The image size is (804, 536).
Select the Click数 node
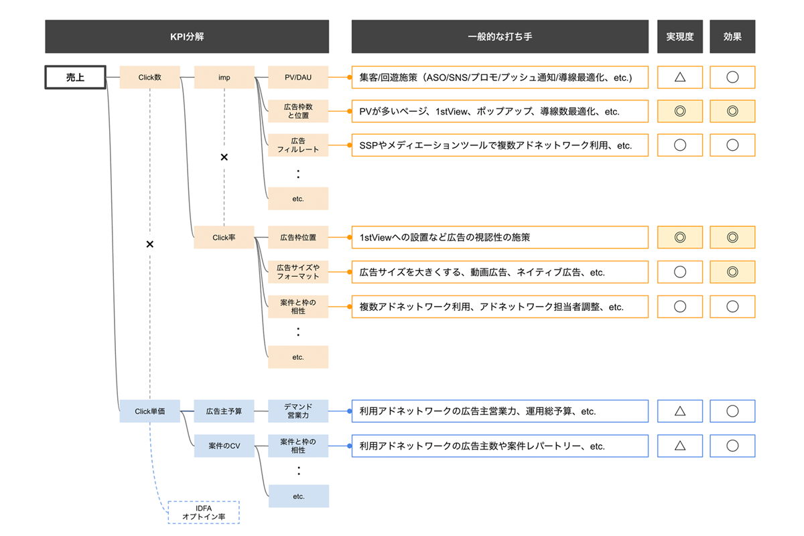pyautogui.click(x=149, y=77)
